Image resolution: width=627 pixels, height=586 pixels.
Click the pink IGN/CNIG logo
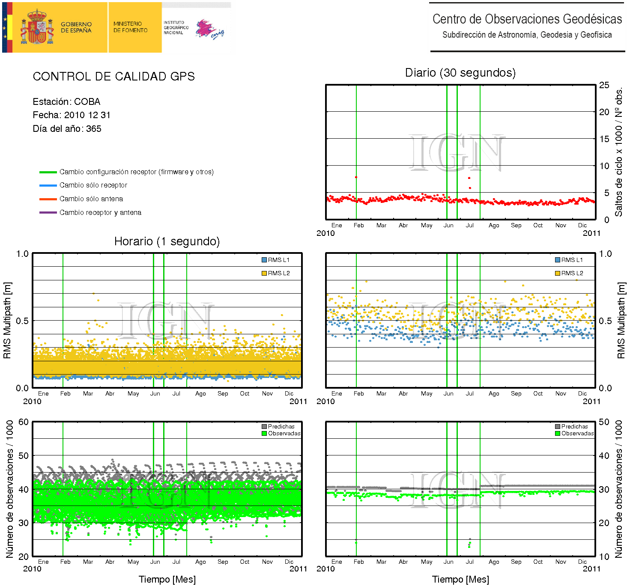209,29
